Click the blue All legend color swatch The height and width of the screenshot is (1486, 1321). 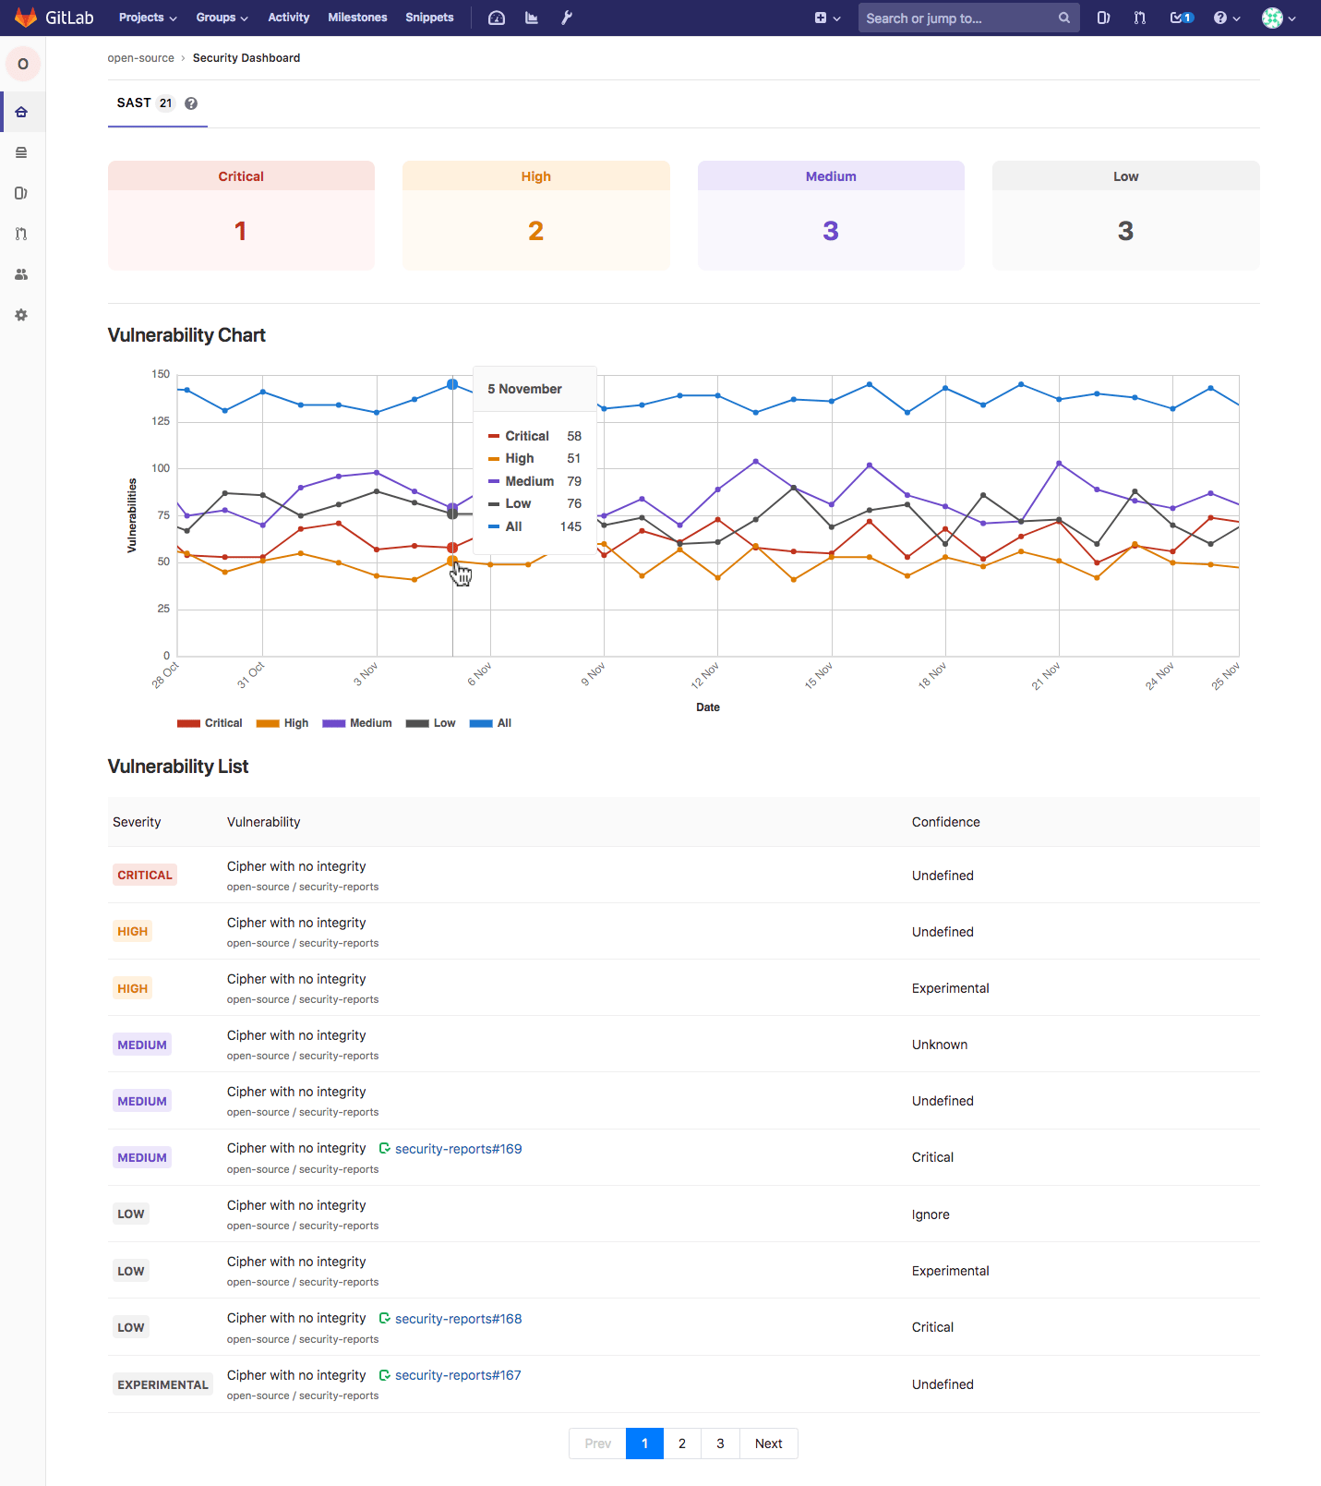pyautogui.click(x=481, y=723)
